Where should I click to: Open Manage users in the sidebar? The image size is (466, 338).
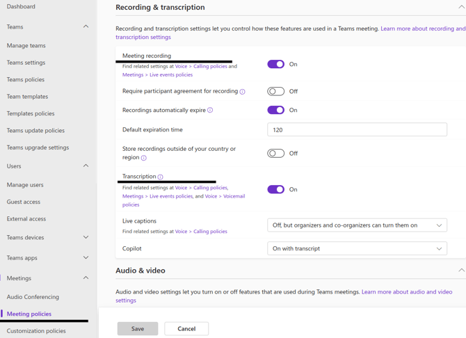25,185
